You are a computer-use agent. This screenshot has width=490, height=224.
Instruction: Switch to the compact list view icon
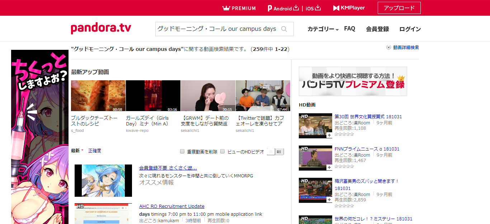271,152
